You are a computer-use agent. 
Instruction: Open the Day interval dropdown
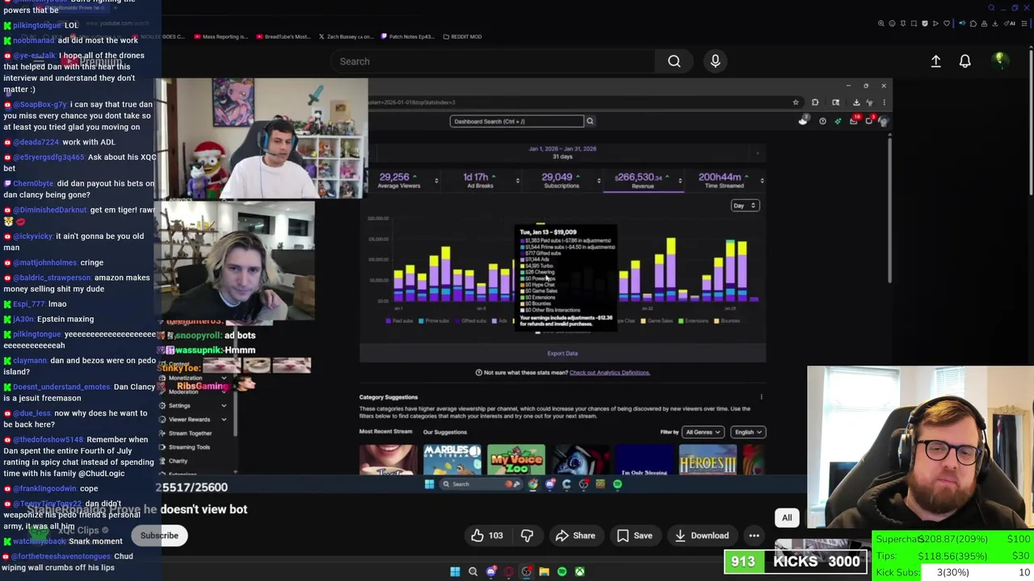pyautogui.click(x=745, y=206)
